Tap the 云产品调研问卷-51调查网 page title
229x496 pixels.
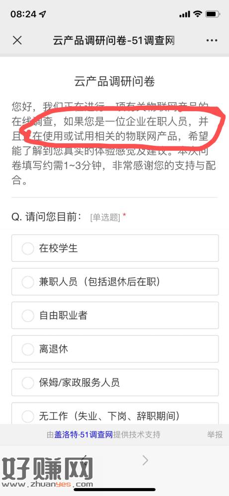click(x=114, y=41)
